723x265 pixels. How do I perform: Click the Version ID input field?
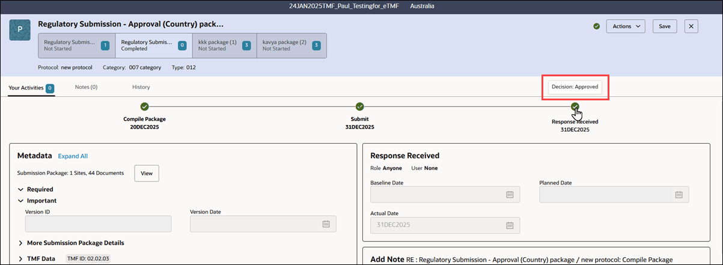click(98, 224)
